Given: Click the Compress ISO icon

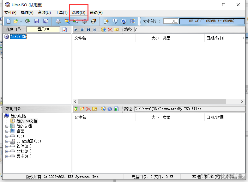Looking at the screenshot, I should (85, 21).
